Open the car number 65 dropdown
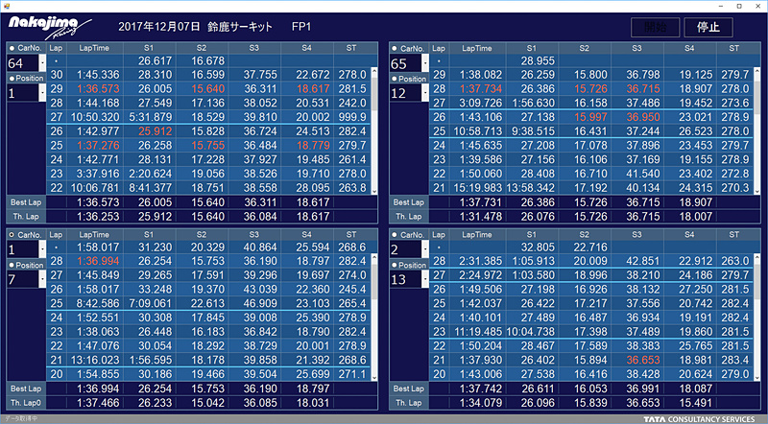The width and height of the screenshot is (768, 424). [x=425, y=63]
